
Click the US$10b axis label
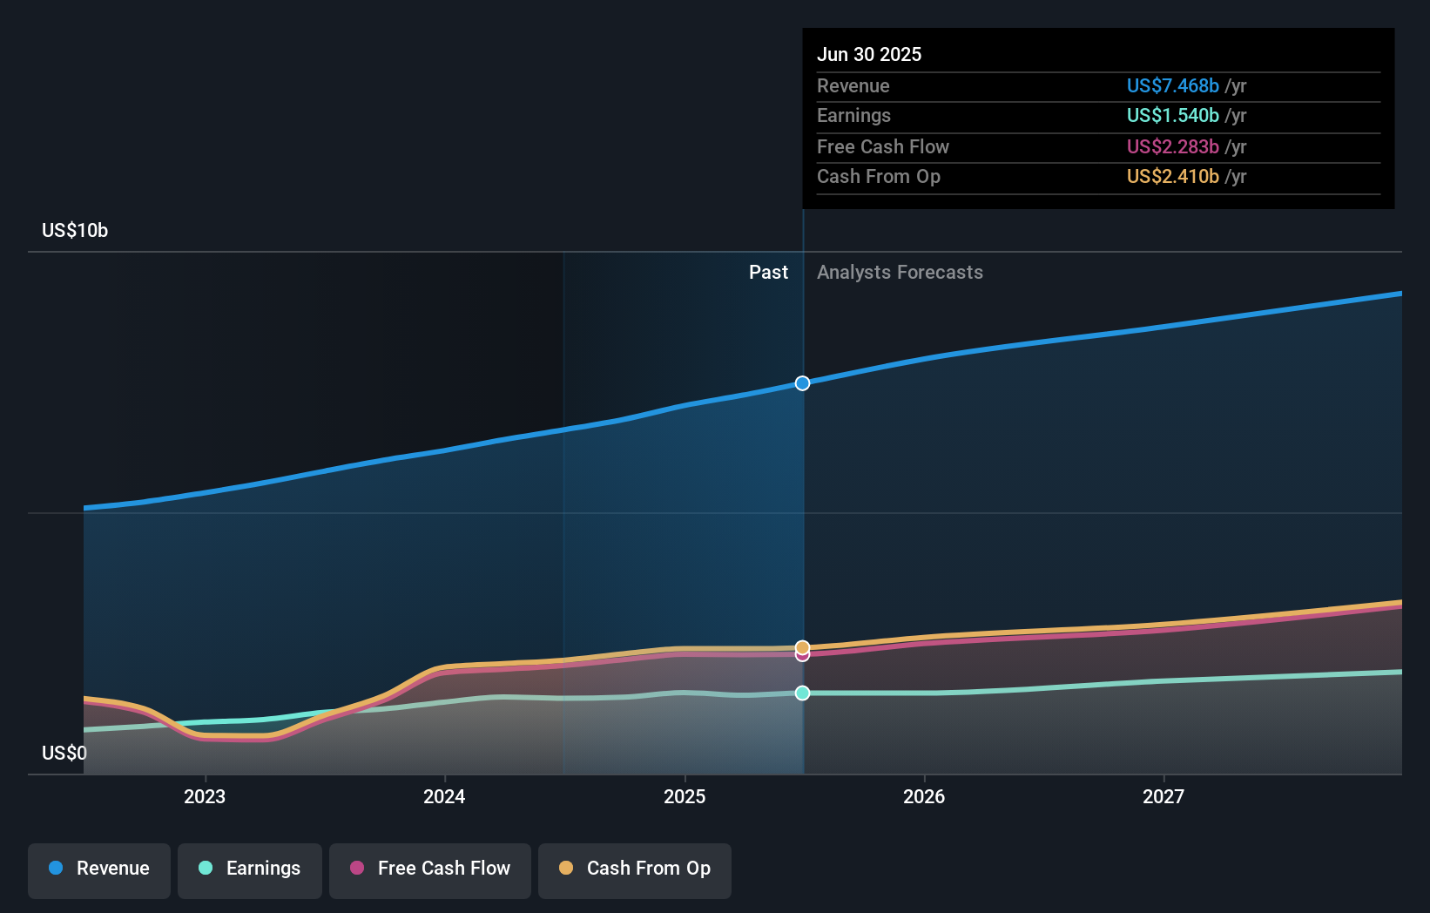pyautogui.click(x=75, y=230)
